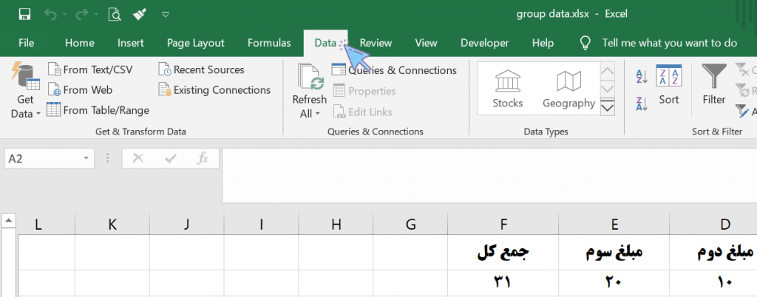Click Sort Z to A icon
Image resolution: width=757 pixels, height=297 pixels.
click(642, 103)
